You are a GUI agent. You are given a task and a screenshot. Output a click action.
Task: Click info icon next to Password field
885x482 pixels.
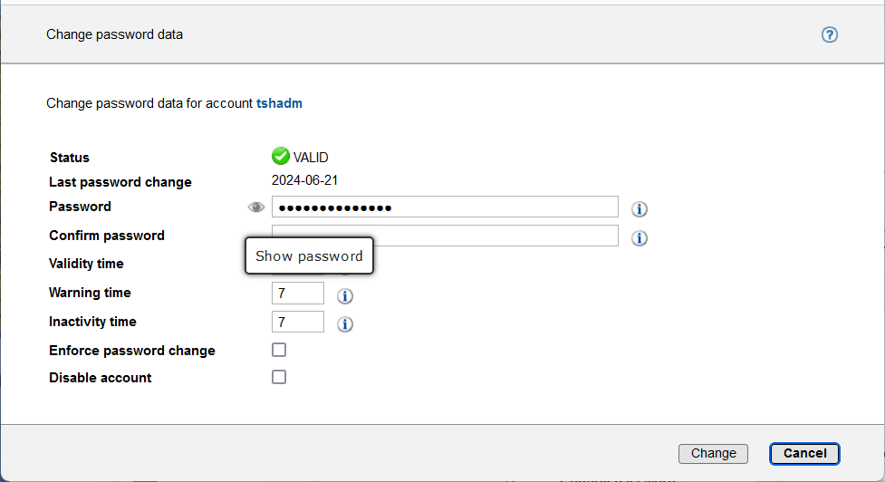(640, 209)
